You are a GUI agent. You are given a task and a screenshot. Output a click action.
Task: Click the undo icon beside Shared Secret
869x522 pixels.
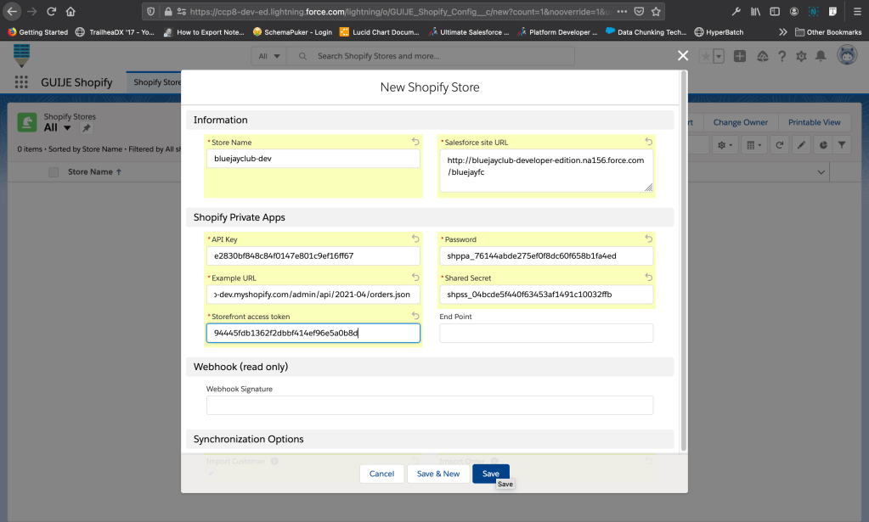648,278
